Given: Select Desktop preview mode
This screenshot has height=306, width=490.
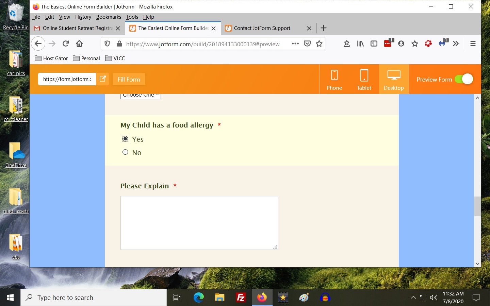Looking at the screenshot, I should (x=394, y=80).
